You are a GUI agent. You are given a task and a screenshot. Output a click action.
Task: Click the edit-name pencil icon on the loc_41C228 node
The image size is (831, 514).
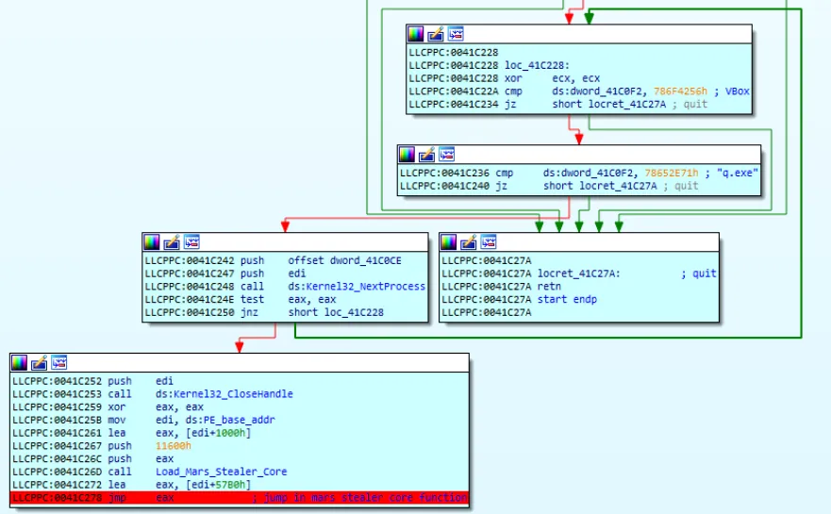pos(436,35)
